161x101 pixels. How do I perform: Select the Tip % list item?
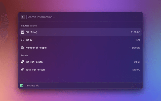pyautogui.click(x=29, y=40)
